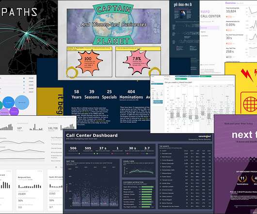257x214 pixels.
Task: Click the Top Agents table heading
Action: [164, 146]
